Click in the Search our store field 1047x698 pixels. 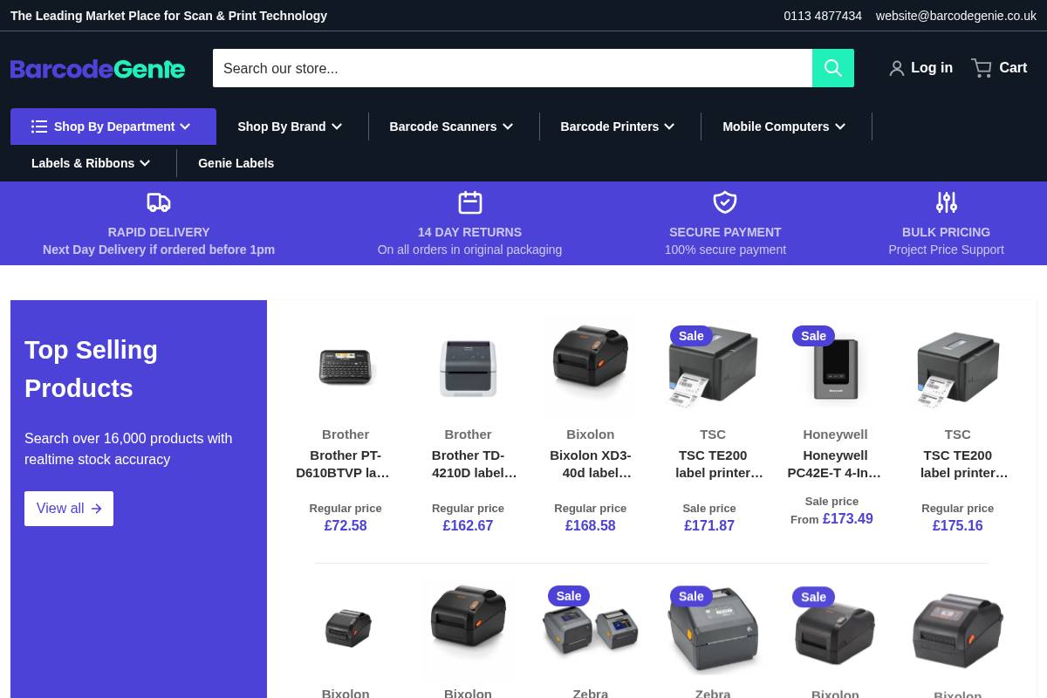click(x=512, y=68)
